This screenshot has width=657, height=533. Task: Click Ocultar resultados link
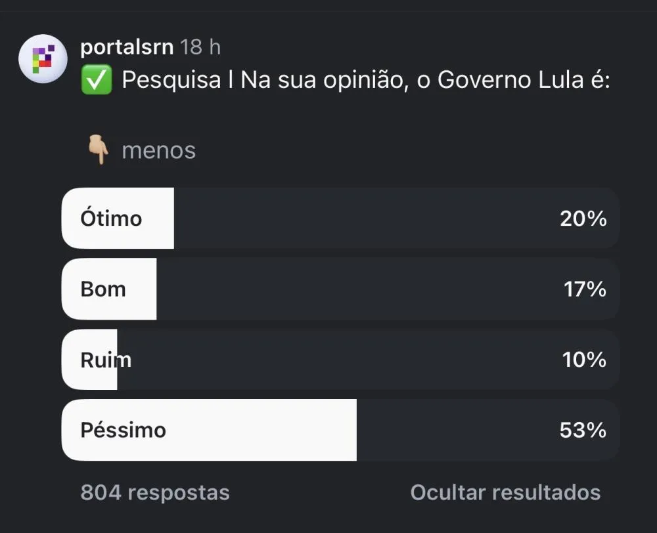[505, 492]
